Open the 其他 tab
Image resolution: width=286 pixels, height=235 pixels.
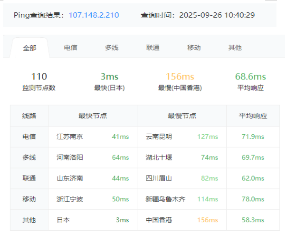pyautogui.click(x=235, y=48)
